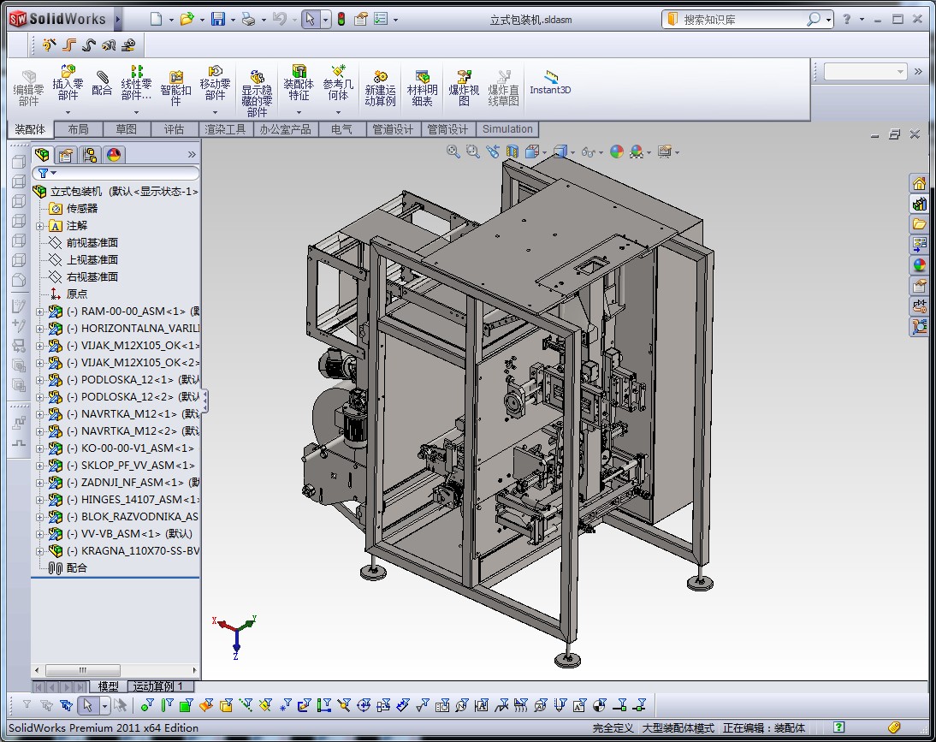Switch to the 运动算例 1 bottom tab

(161, 686)
